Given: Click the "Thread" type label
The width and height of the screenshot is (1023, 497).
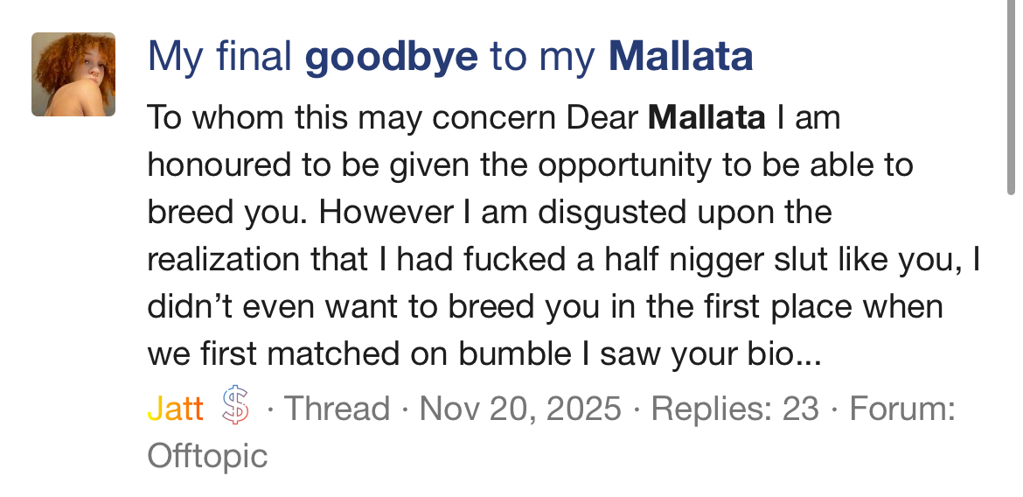Looking at the screenshot, I should 338,409.
